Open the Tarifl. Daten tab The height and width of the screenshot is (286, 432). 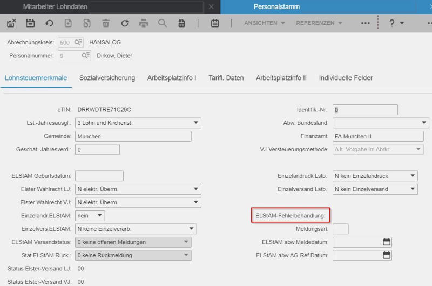(226, 78)
